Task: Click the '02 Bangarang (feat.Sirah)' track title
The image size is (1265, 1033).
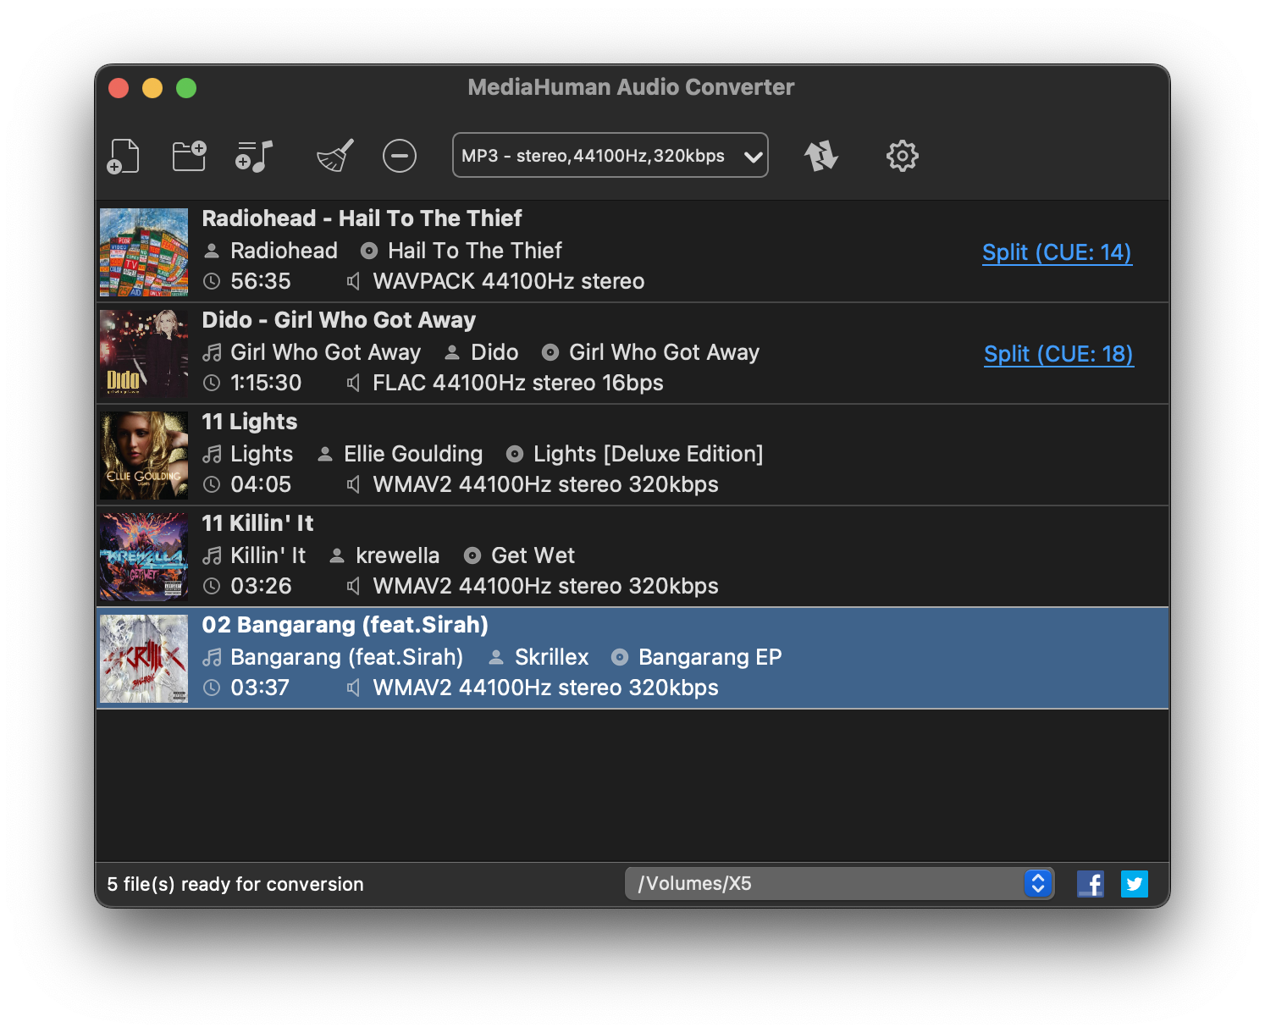Action: 345,625
